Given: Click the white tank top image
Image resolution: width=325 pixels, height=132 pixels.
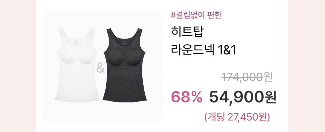Looking at the screenshot, I should (77, 64).
